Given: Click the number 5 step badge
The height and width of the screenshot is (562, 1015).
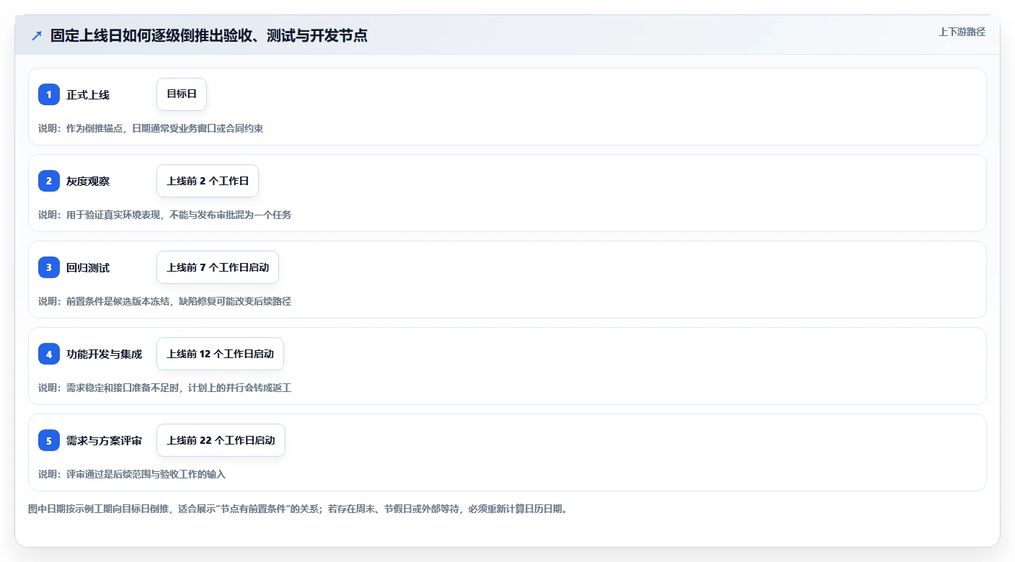Looking at the screenshot, I should [x=49, y=440].
